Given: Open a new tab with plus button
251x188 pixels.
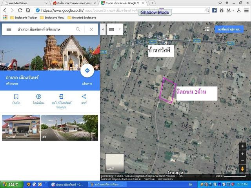Looking at the screenshot, I should pyautogui.click(x=152, y=3).
